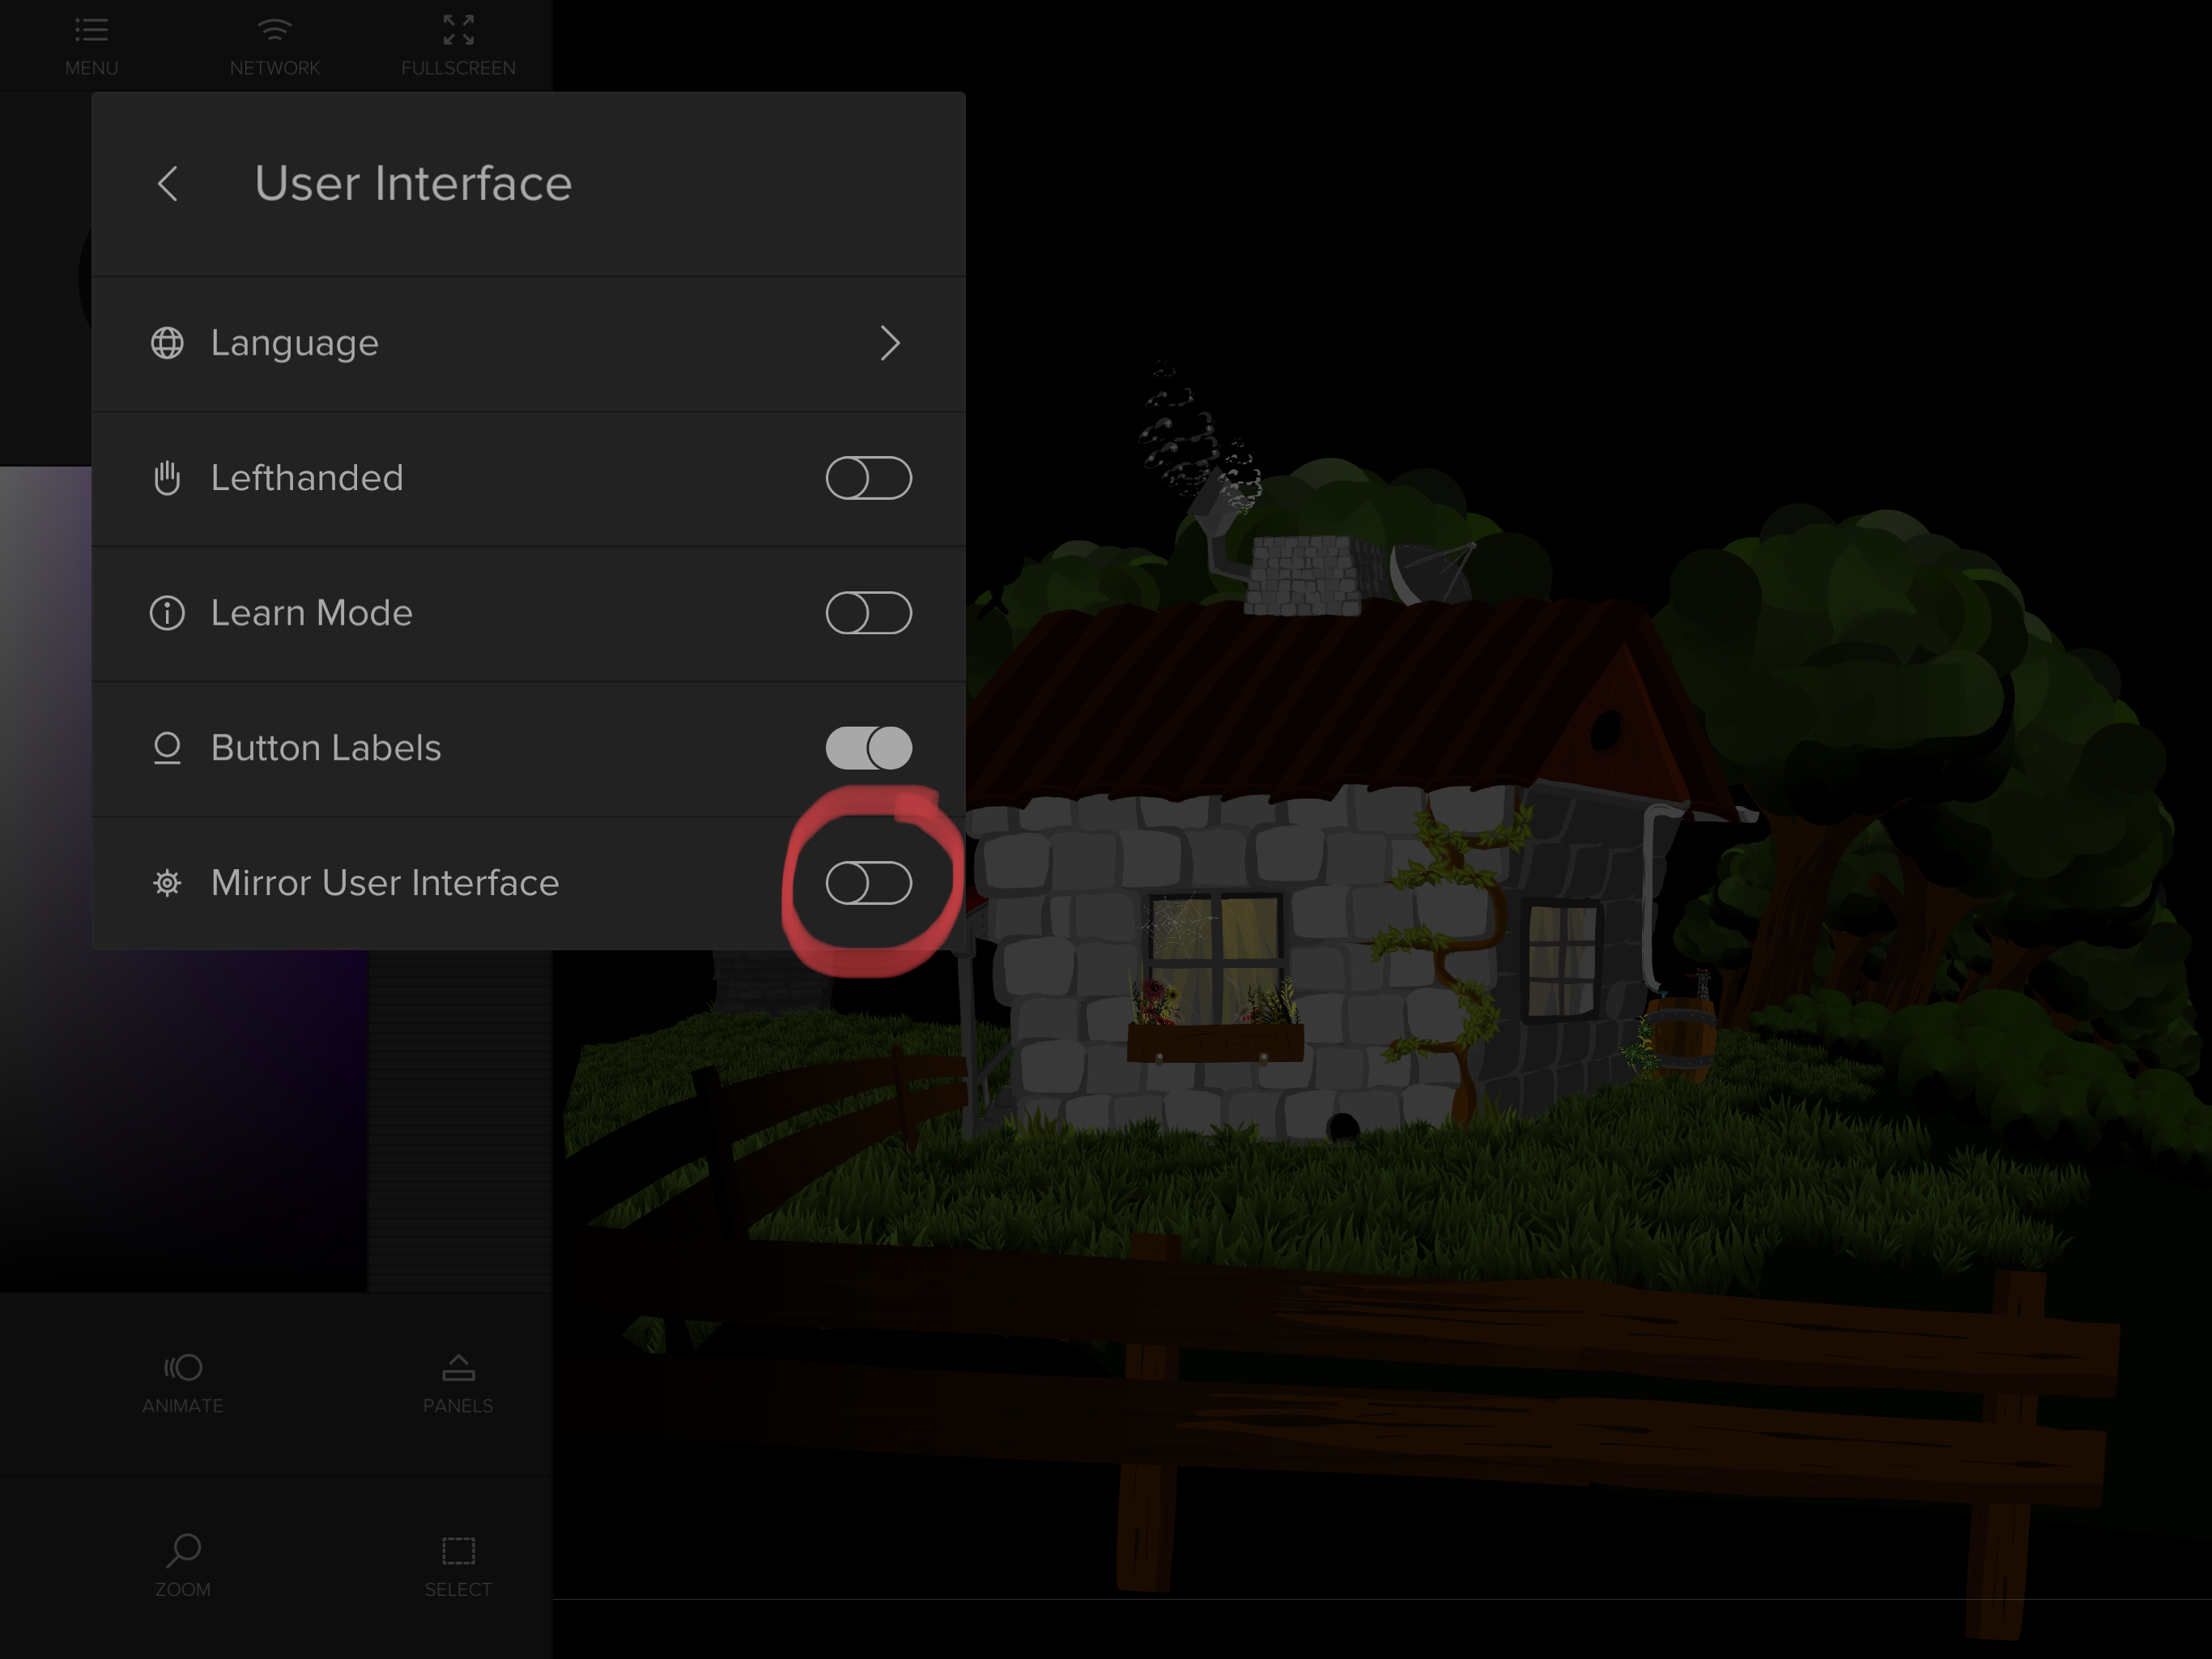Expand Language submenu chevron

pyautogui.click(x=889, y=343)
